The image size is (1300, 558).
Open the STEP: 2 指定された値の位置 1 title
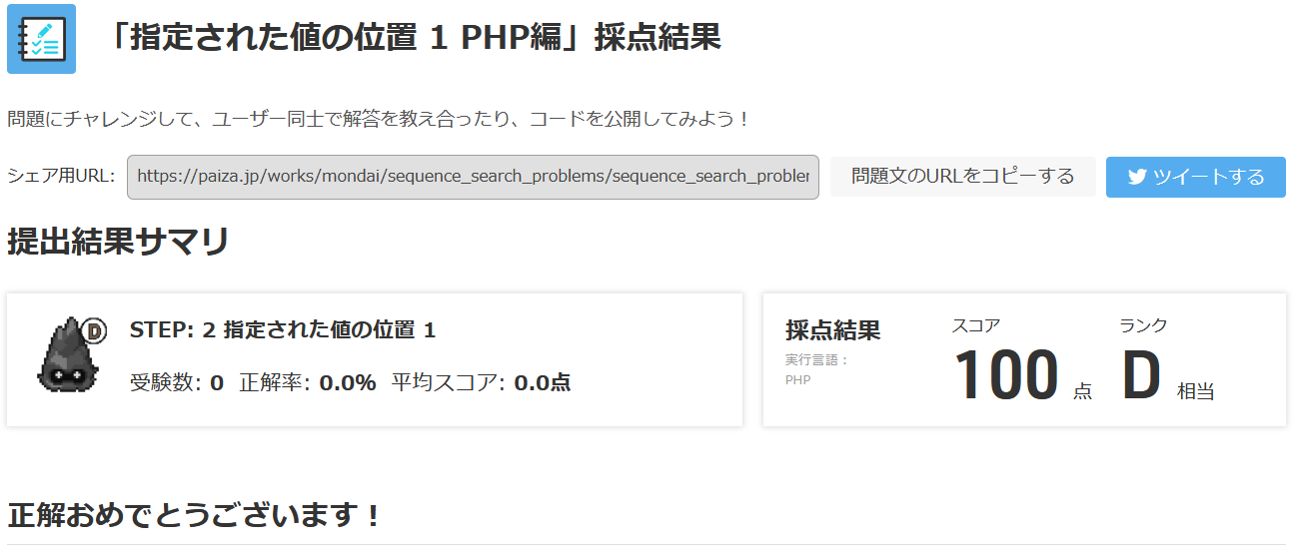point(283,330)
